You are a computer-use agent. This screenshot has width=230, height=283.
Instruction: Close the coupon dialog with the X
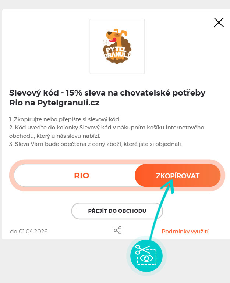click(x=219, y=22)
